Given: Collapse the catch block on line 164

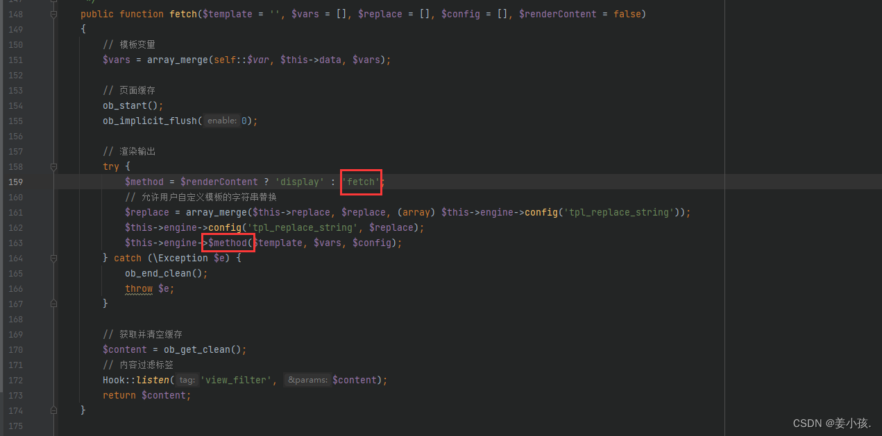Looking at the screenshot, I should click(53, 257).
